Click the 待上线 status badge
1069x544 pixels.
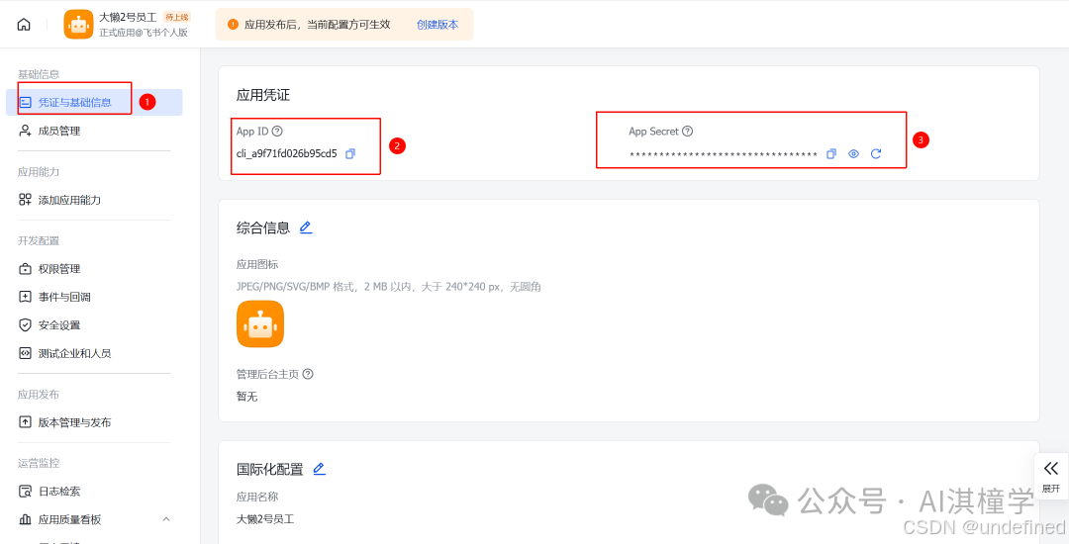[x=177, y=17]
